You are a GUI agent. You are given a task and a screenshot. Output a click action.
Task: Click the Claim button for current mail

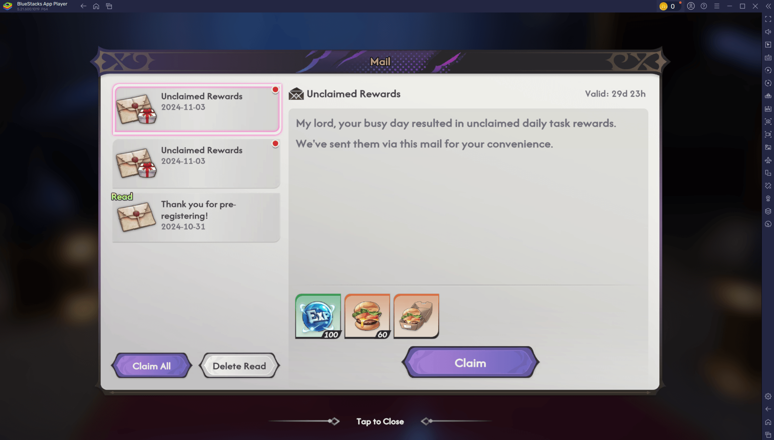click(470, 362)
